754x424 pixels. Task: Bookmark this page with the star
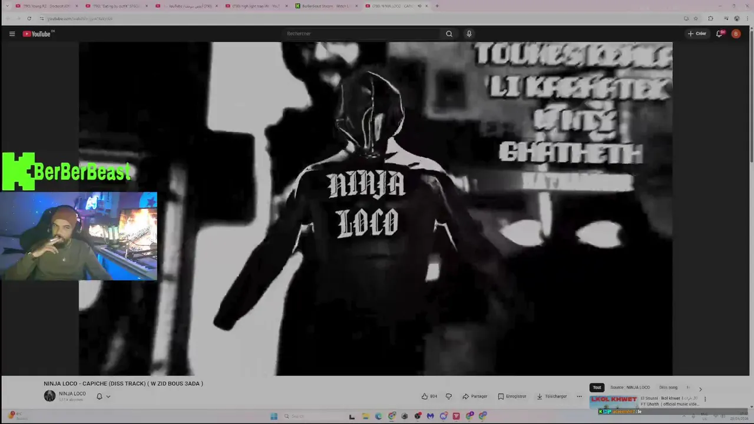tap(696, 18)
